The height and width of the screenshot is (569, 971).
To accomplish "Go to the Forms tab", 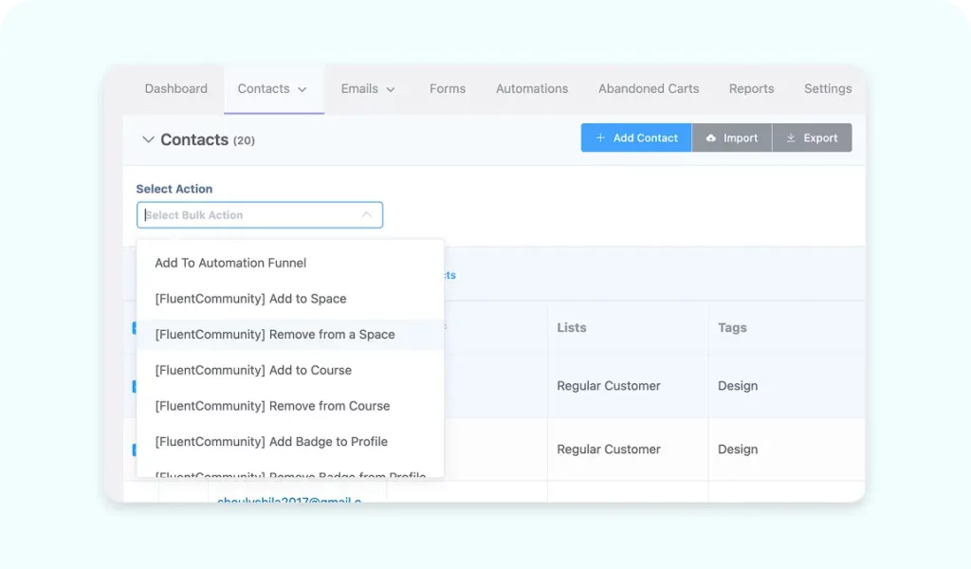I will pos(448,88).
